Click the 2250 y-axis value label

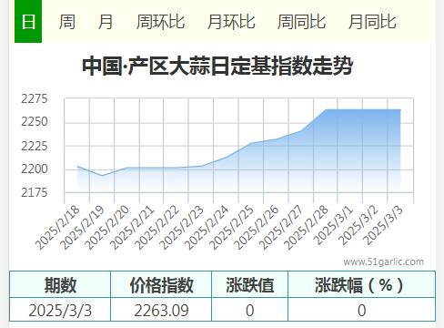coord(35,122)
